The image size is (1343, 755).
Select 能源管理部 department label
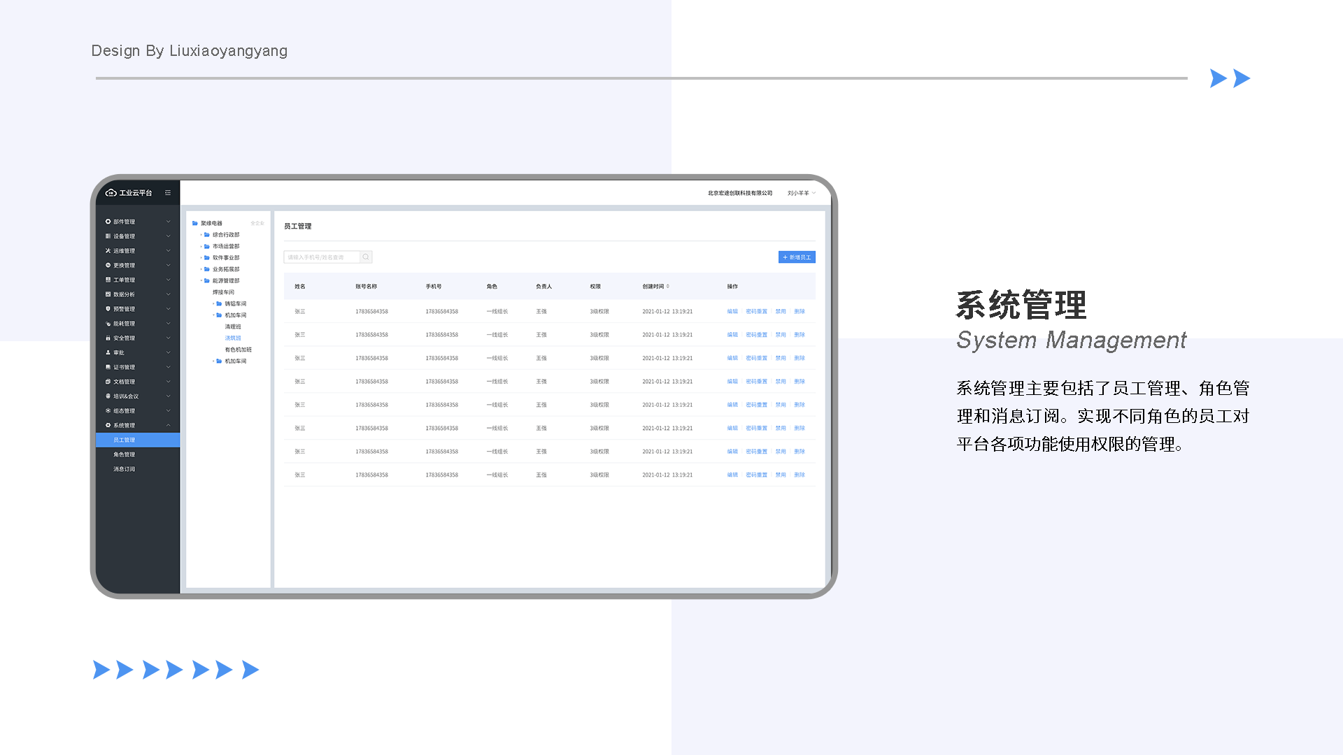(226, 281)
